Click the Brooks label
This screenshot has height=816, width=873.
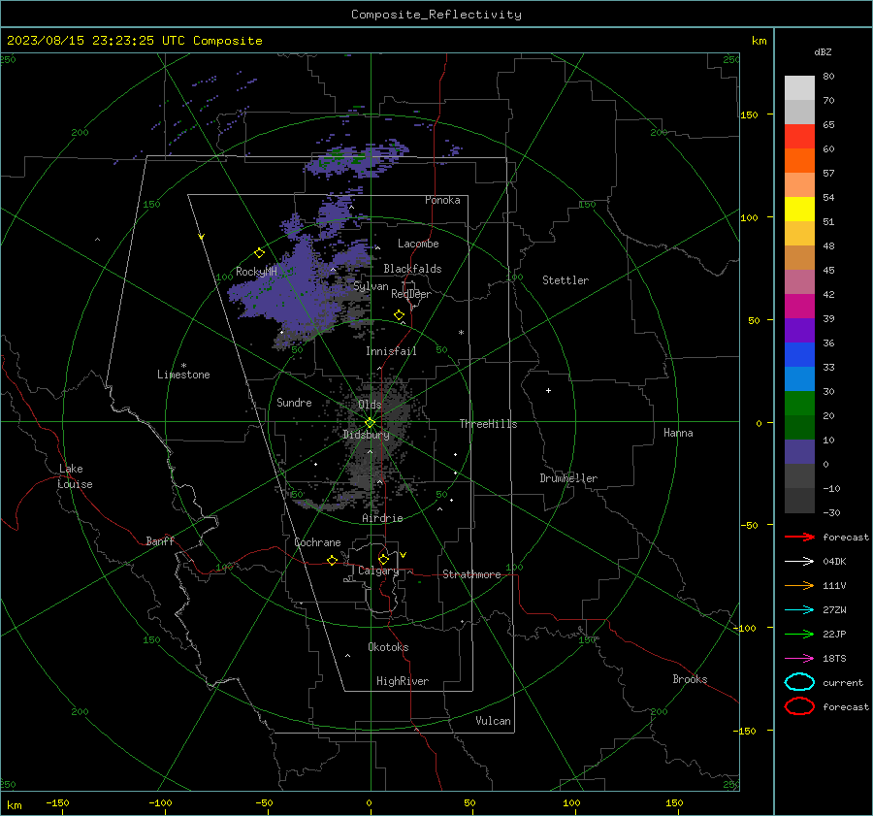click(x=690, y=679)
